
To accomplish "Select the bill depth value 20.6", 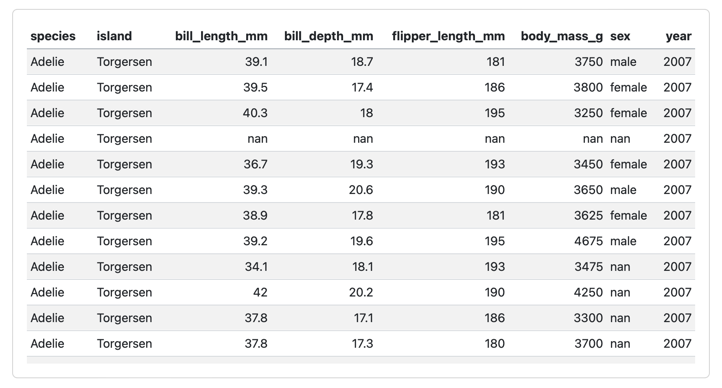I will (x=361, y=190).
